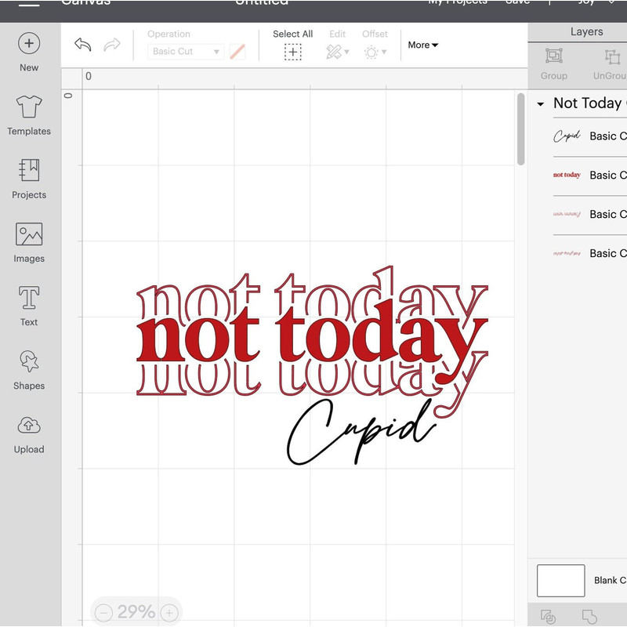Open the Templates t-shirt icon

click(x=29, y=107)
